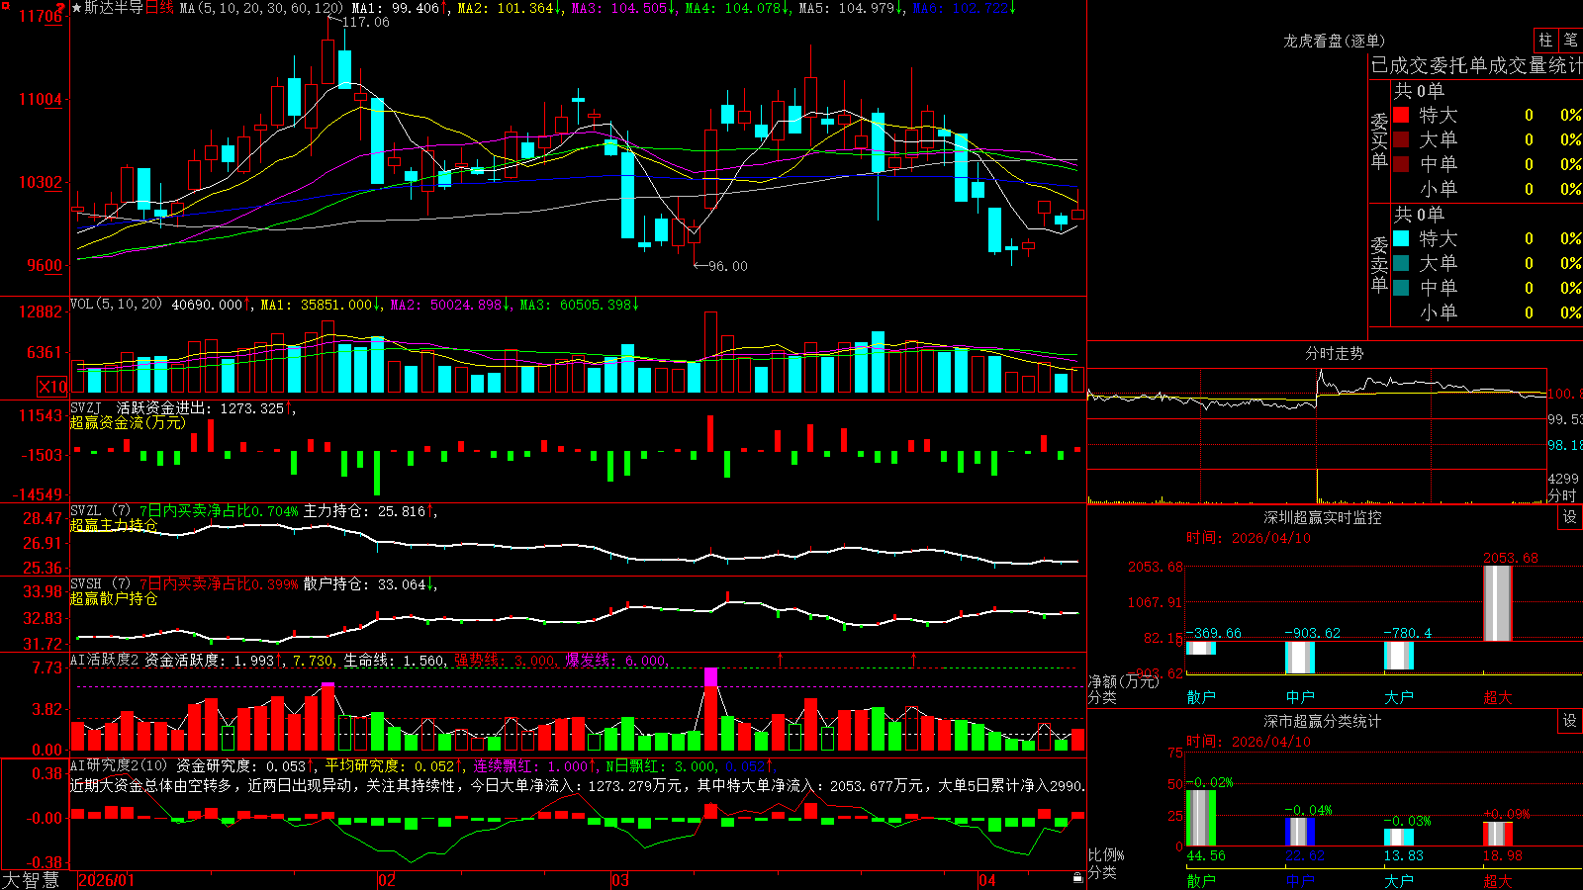1583x890 pixels.
Task: Click the star icon before 斯达半导
Action: click(x=77, y=8)
